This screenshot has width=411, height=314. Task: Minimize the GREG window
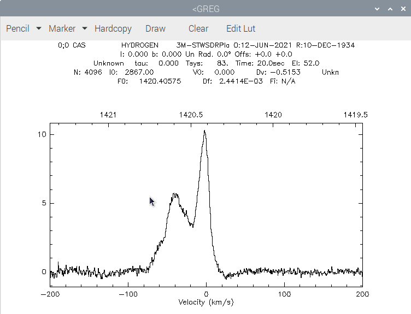377,9
